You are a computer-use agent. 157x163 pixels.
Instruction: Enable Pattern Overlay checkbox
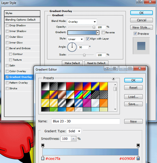pos(7,83)
